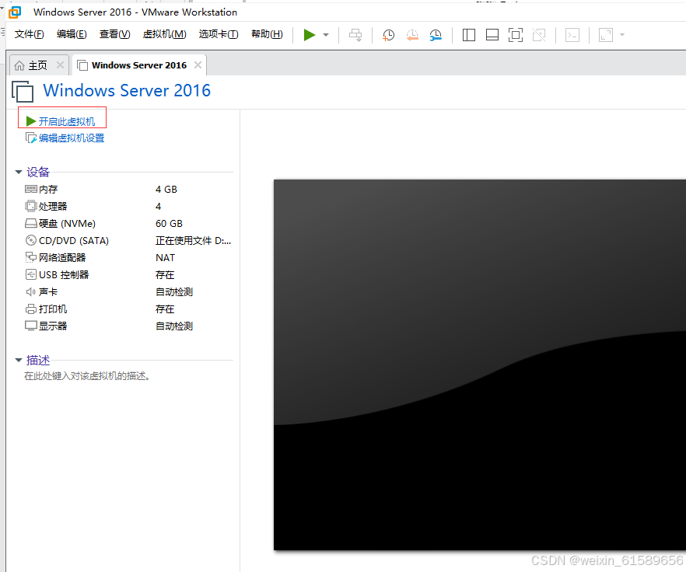
Task: Select the 处理器 device row
Action: pyautogui.click(x=128, y=207)
